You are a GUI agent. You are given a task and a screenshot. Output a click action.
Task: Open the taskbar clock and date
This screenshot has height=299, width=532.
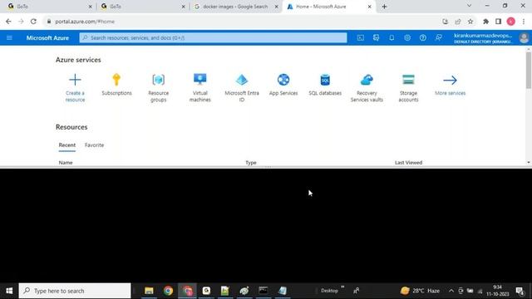coord(498,291)
